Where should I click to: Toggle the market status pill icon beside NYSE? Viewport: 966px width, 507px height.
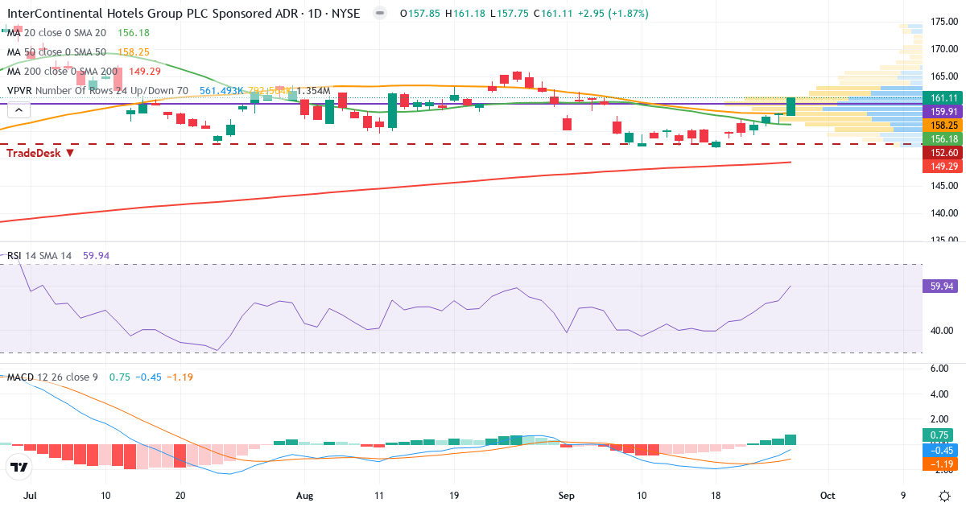380,14
